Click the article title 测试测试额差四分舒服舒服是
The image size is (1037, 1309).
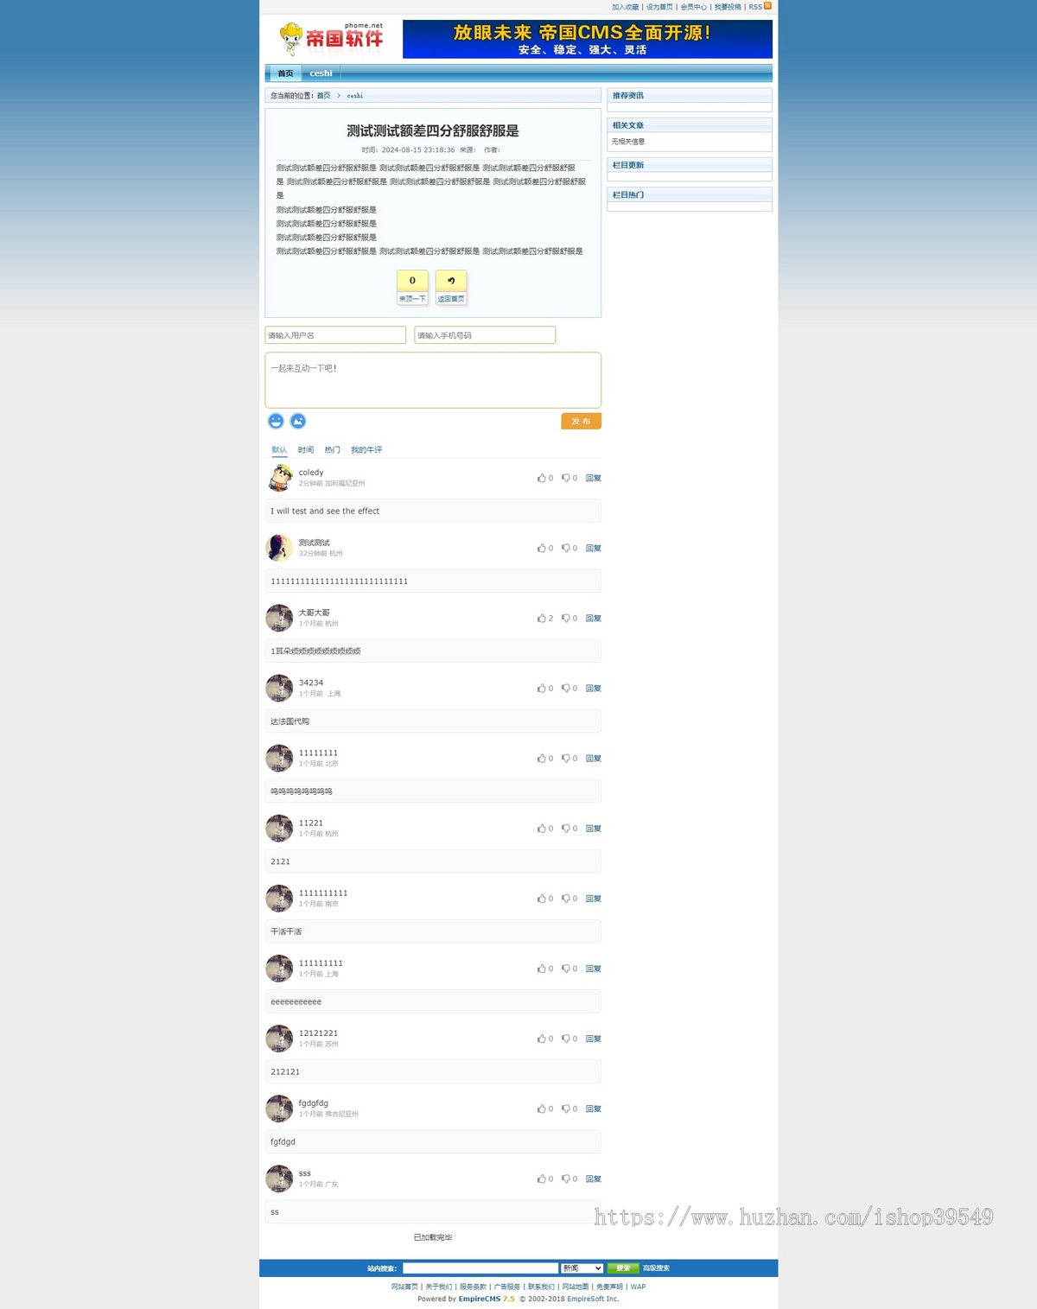click(x=433, y=130)
